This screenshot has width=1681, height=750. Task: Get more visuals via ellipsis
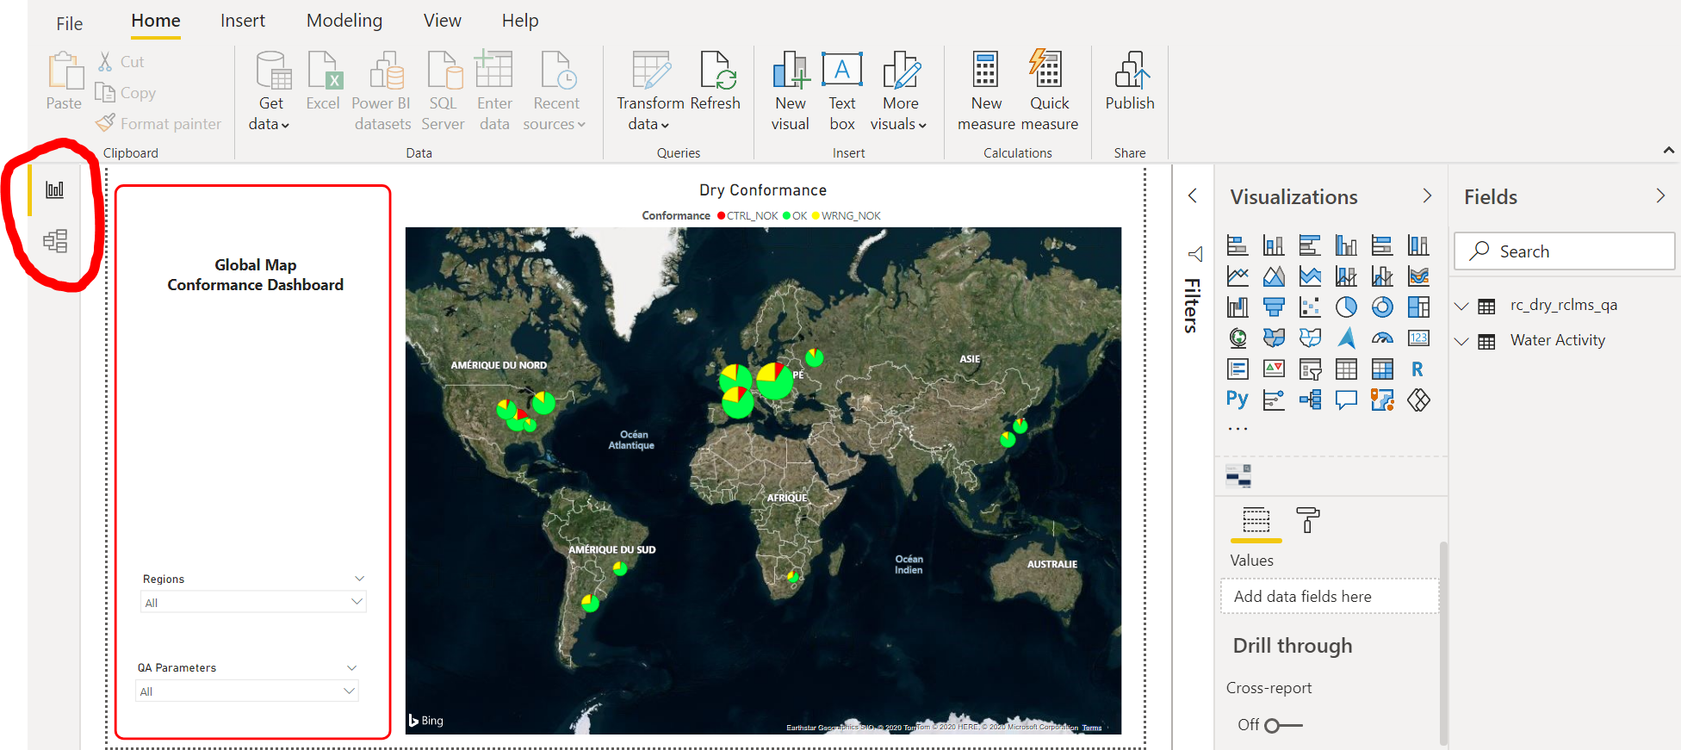(1237, 428)
